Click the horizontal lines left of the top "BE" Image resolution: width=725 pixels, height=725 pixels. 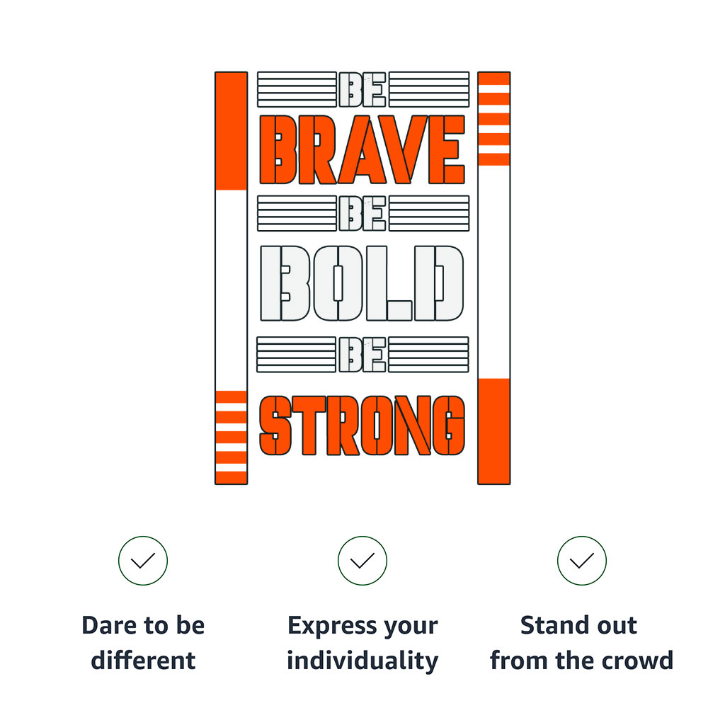pyautogui.click(x=297, y=89)
